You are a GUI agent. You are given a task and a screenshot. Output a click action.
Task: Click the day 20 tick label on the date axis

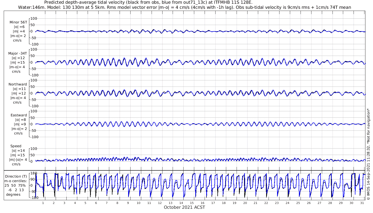pyautogui.click(x=245, y=203)
